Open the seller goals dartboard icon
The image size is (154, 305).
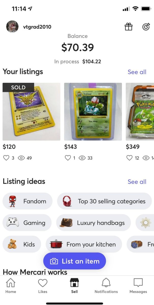(x=146, y=26)
